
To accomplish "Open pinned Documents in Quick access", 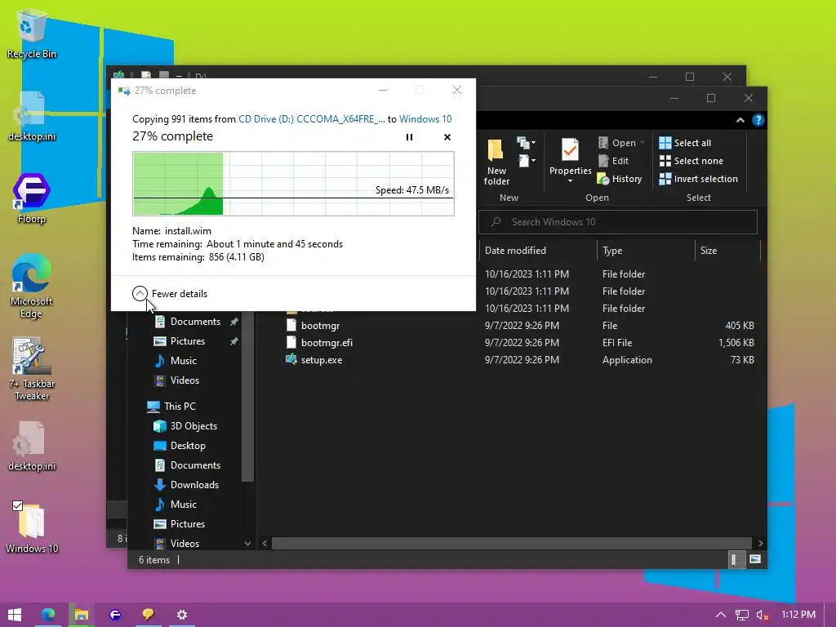I will (x=195, y=322).
